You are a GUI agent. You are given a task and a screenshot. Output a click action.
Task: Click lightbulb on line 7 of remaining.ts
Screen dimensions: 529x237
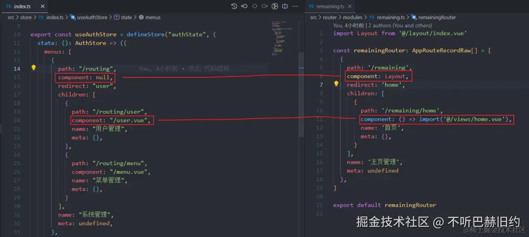336,84
